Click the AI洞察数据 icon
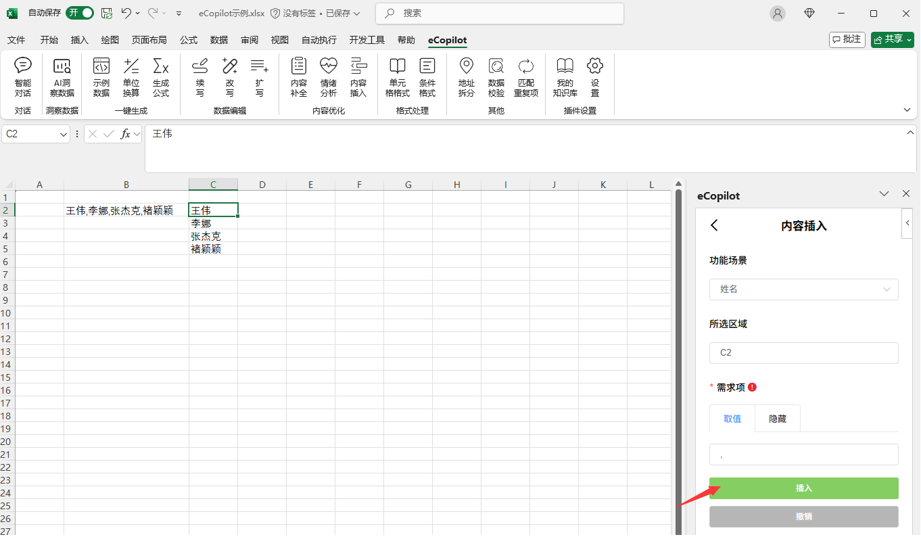Screen dimensions: 921x537 pos(62,77)
